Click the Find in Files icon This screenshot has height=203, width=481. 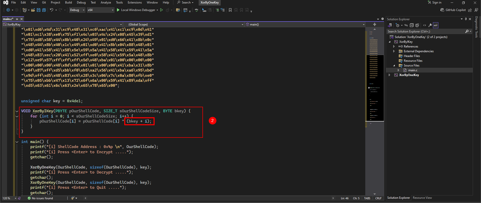(178, 10)
